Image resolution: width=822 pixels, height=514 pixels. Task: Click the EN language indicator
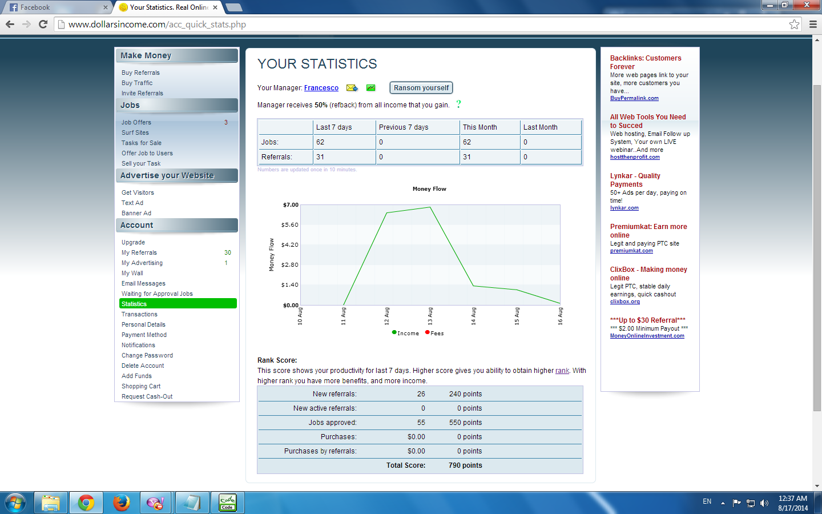coord(707,501)
